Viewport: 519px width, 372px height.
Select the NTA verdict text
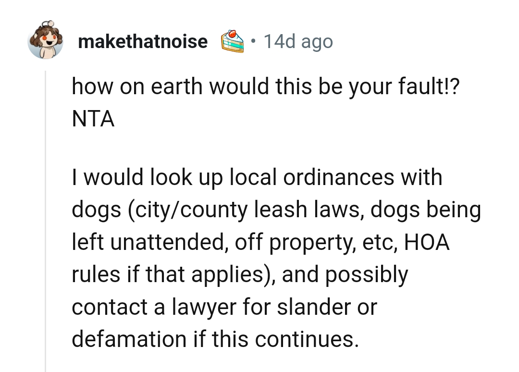coord(92,119)
